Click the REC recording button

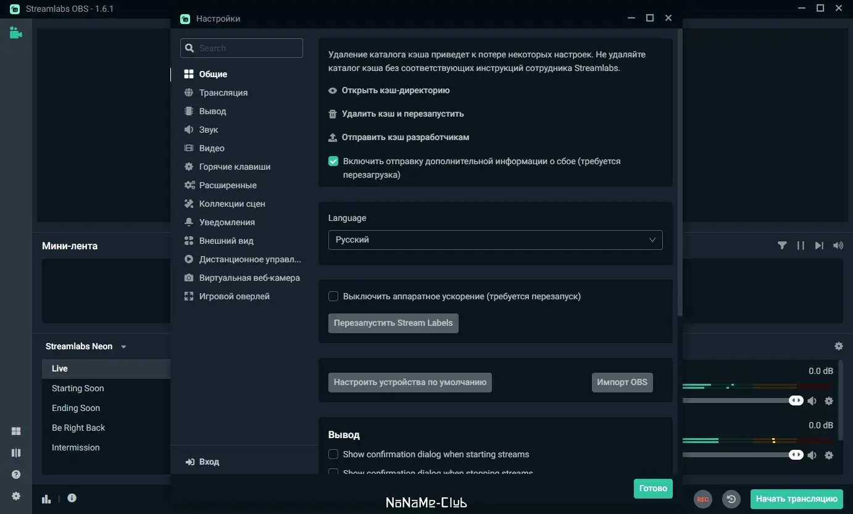702,499
